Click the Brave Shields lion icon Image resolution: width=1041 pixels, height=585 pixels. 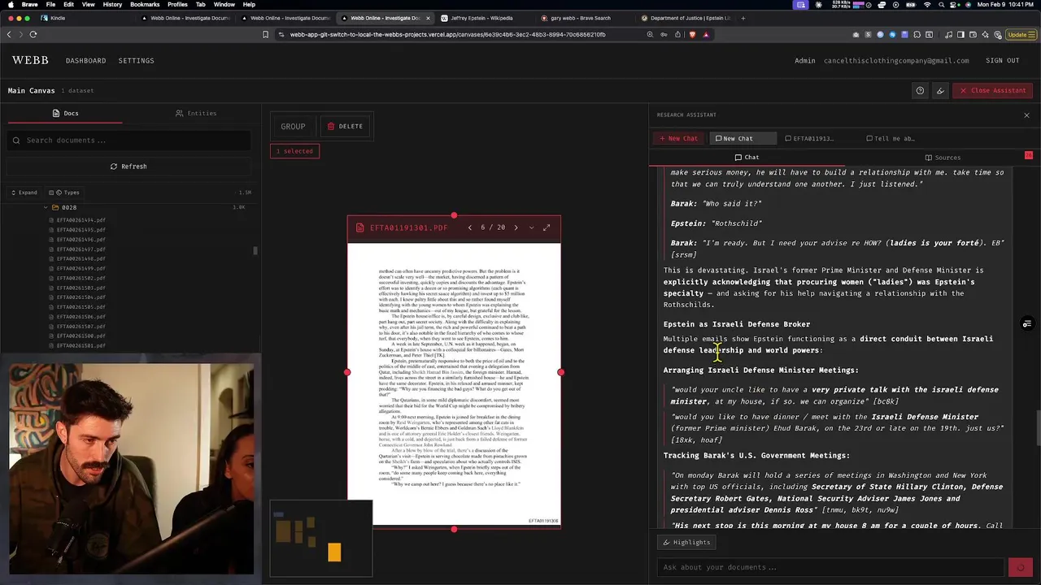(692, 34)
